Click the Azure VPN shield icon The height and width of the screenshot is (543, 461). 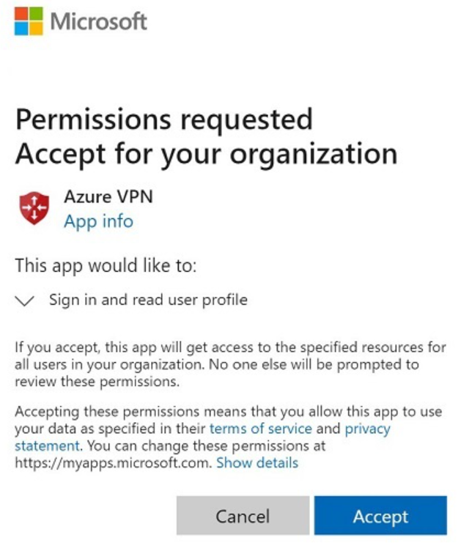[34, 208]
